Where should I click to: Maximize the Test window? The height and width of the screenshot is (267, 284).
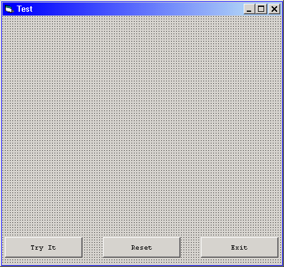point(261,9)
